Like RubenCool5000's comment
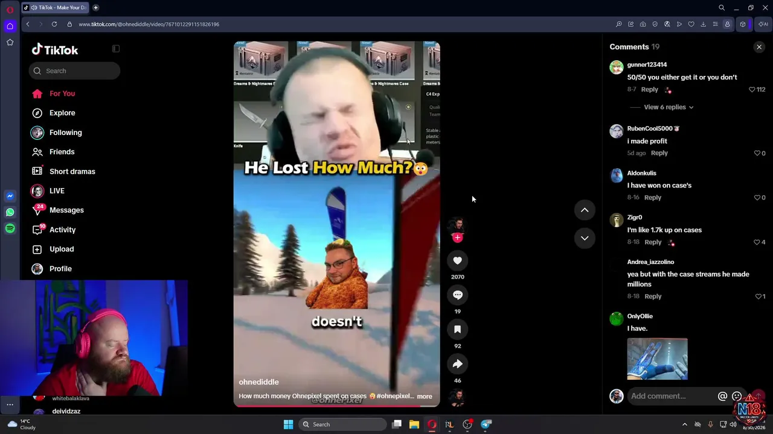 757,153
